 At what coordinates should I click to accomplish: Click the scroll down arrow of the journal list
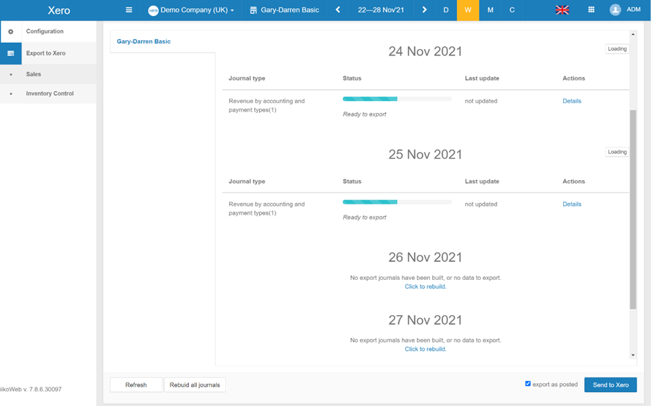pyautogui.click(x=632, y=355)
